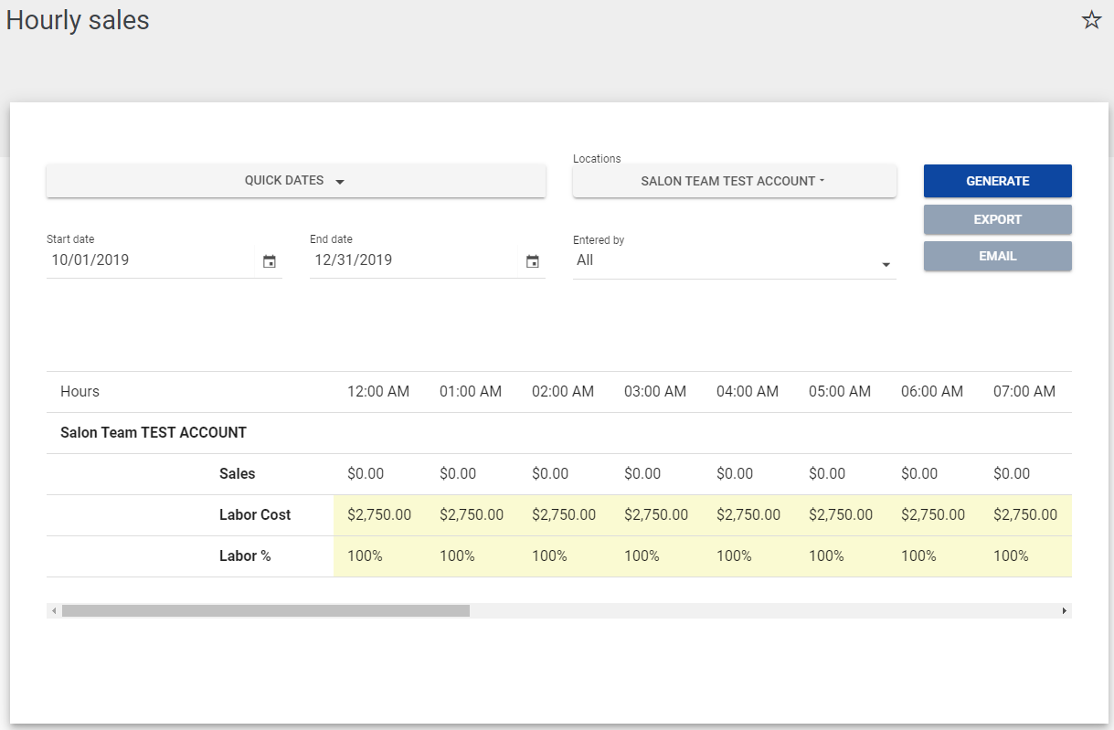Click the scroll right arrow
This screenshot has height=730, width=1114.
pyautogui.click(x=1064, y=610)
